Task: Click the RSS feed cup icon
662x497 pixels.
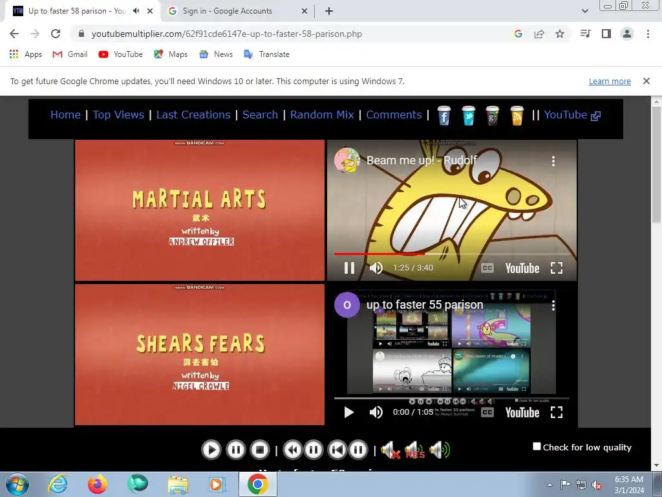Action: (517, 115)
